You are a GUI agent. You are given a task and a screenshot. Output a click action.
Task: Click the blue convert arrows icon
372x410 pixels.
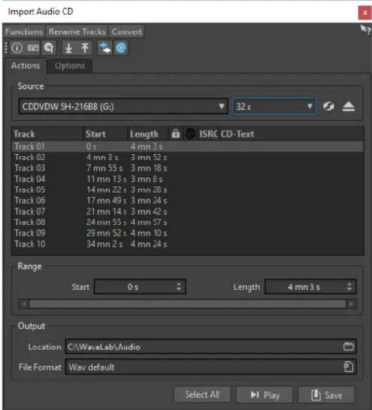[104, 48]
